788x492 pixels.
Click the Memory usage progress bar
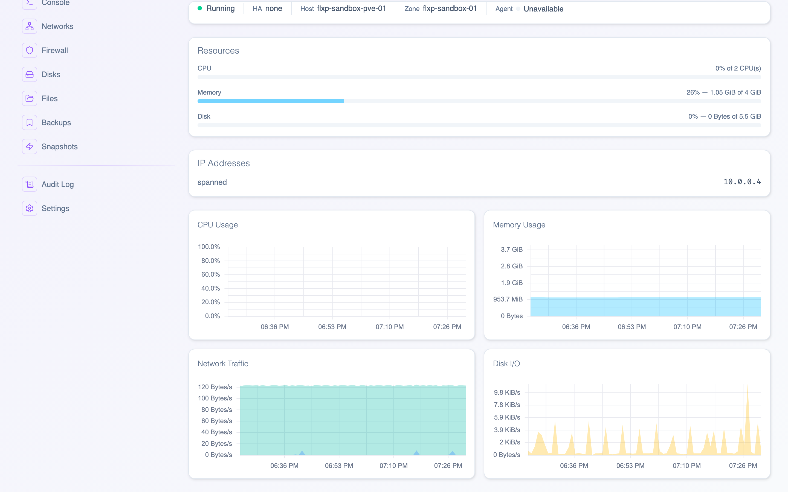tap(479, 101)
